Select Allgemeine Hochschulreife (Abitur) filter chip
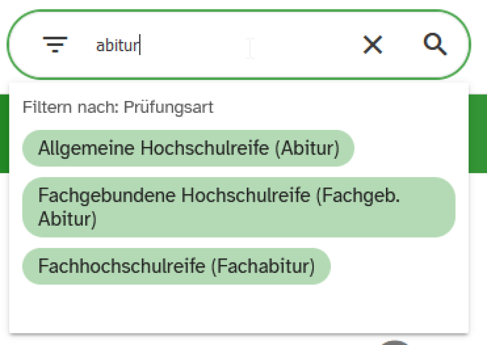487x345 pixels. pyautogui.click(x=188, y=149)
